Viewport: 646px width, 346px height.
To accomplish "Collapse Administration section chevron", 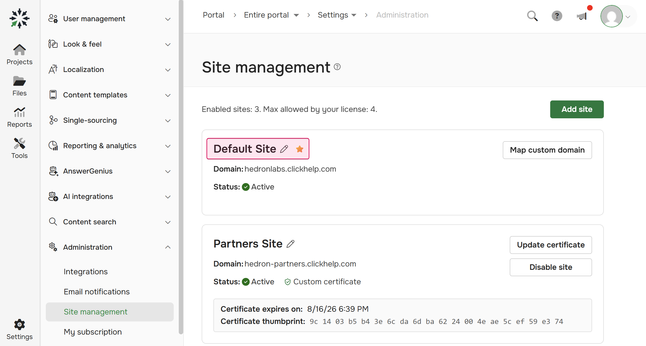I will [168, 247].
